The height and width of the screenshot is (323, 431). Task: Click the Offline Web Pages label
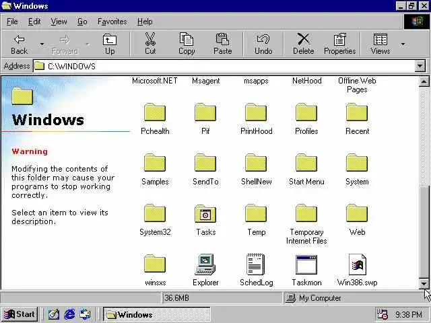tap(357, 85)
